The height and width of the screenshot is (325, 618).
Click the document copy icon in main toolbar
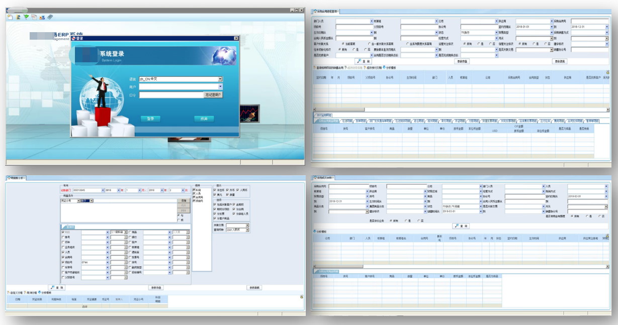34,17
